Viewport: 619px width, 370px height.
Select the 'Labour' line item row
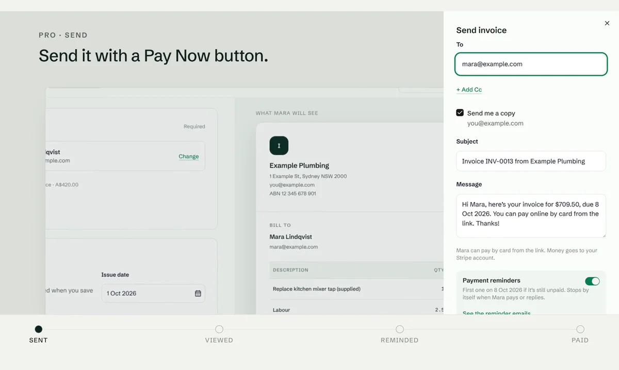coord(356,310)
